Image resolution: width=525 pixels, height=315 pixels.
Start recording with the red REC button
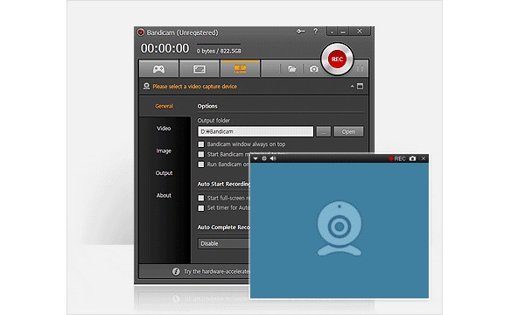pos(337,59)
